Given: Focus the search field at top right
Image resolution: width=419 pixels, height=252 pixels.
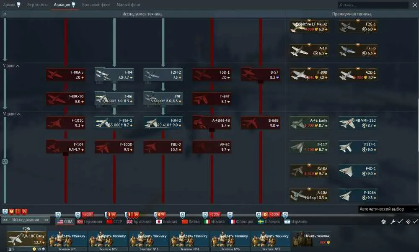Looking at the screenshot, I should pos(373,5).
